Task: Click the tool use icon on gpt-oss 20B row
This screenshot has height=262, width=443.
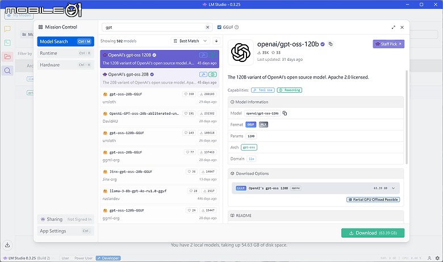Action: coord(203,74)
